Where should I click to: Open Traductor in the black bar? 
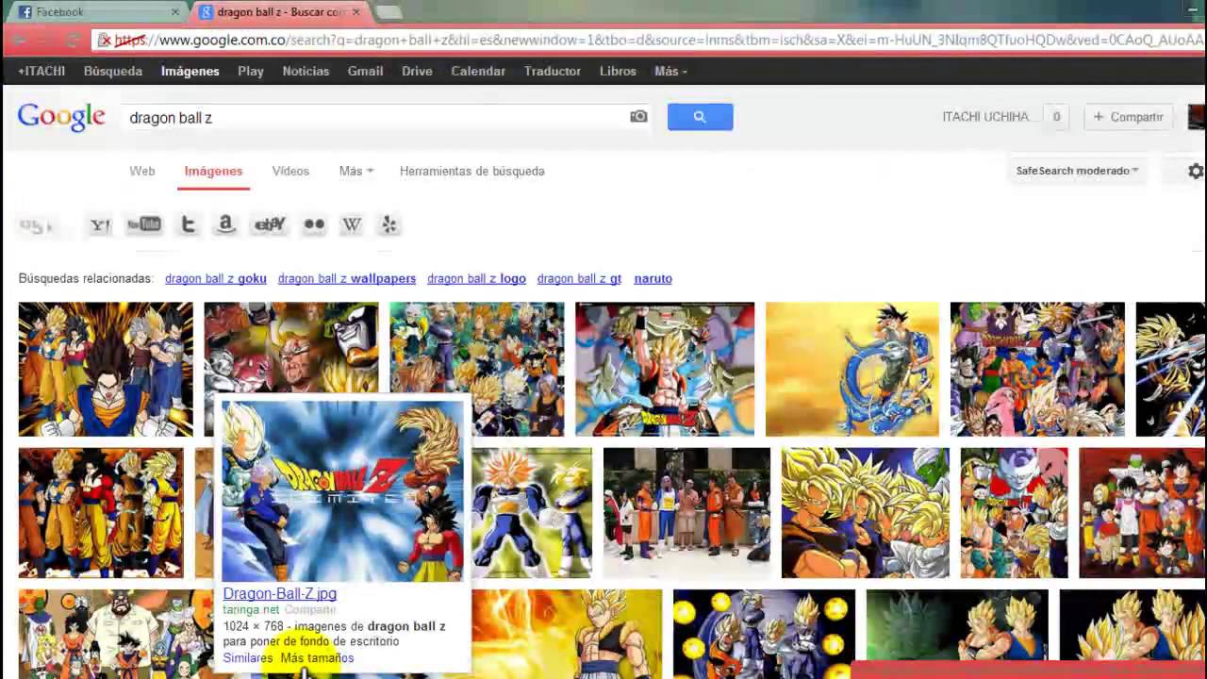(x=553, y=71)
